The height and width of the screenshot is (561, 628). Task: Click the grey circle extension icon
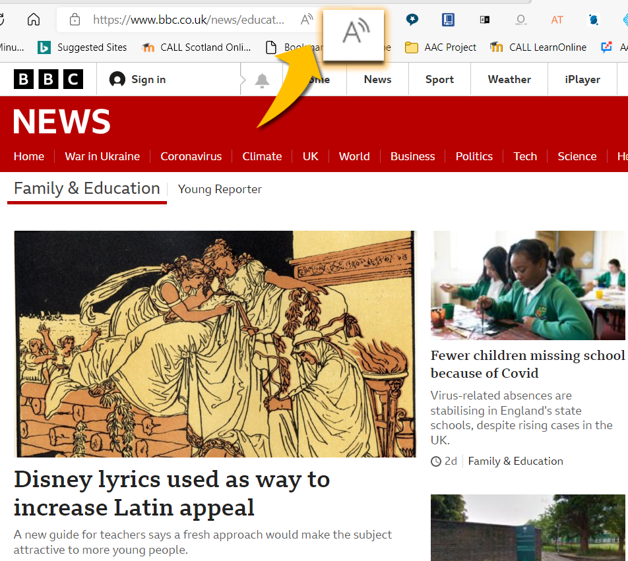520,20
